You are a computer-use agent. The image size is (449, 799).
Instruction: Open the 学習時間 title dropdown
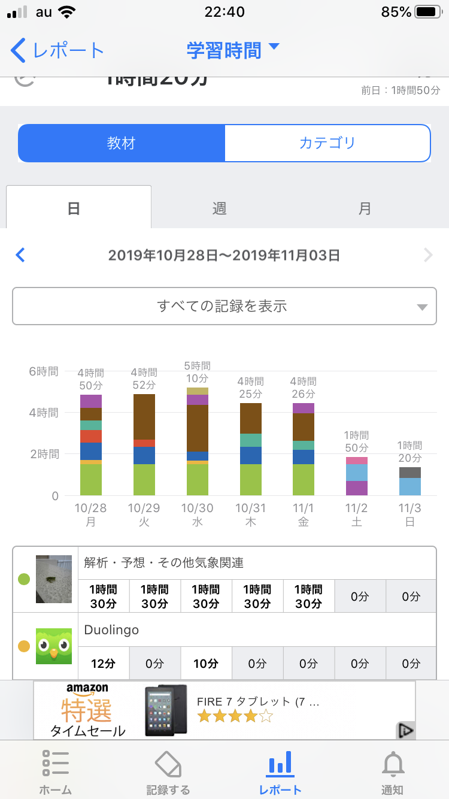[233, 50]
